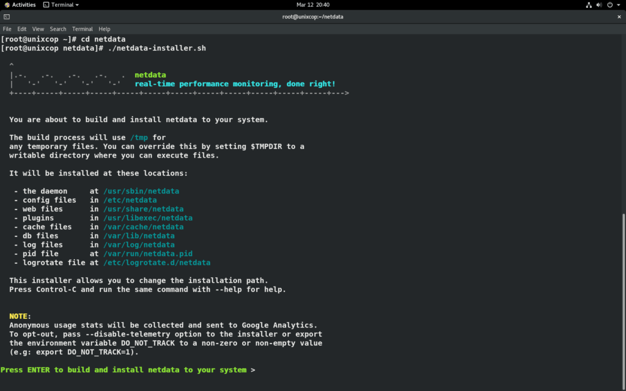This screenshot has height=391, width=626.
Task: Click 'real-time performance monitoring, done right!' text
Action: pos(235,84)
